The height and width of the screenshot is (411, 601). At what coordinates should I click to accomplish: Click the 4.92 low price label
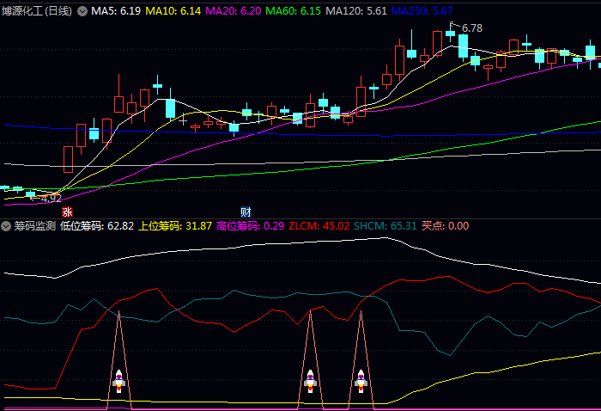[x=51, y=199]
